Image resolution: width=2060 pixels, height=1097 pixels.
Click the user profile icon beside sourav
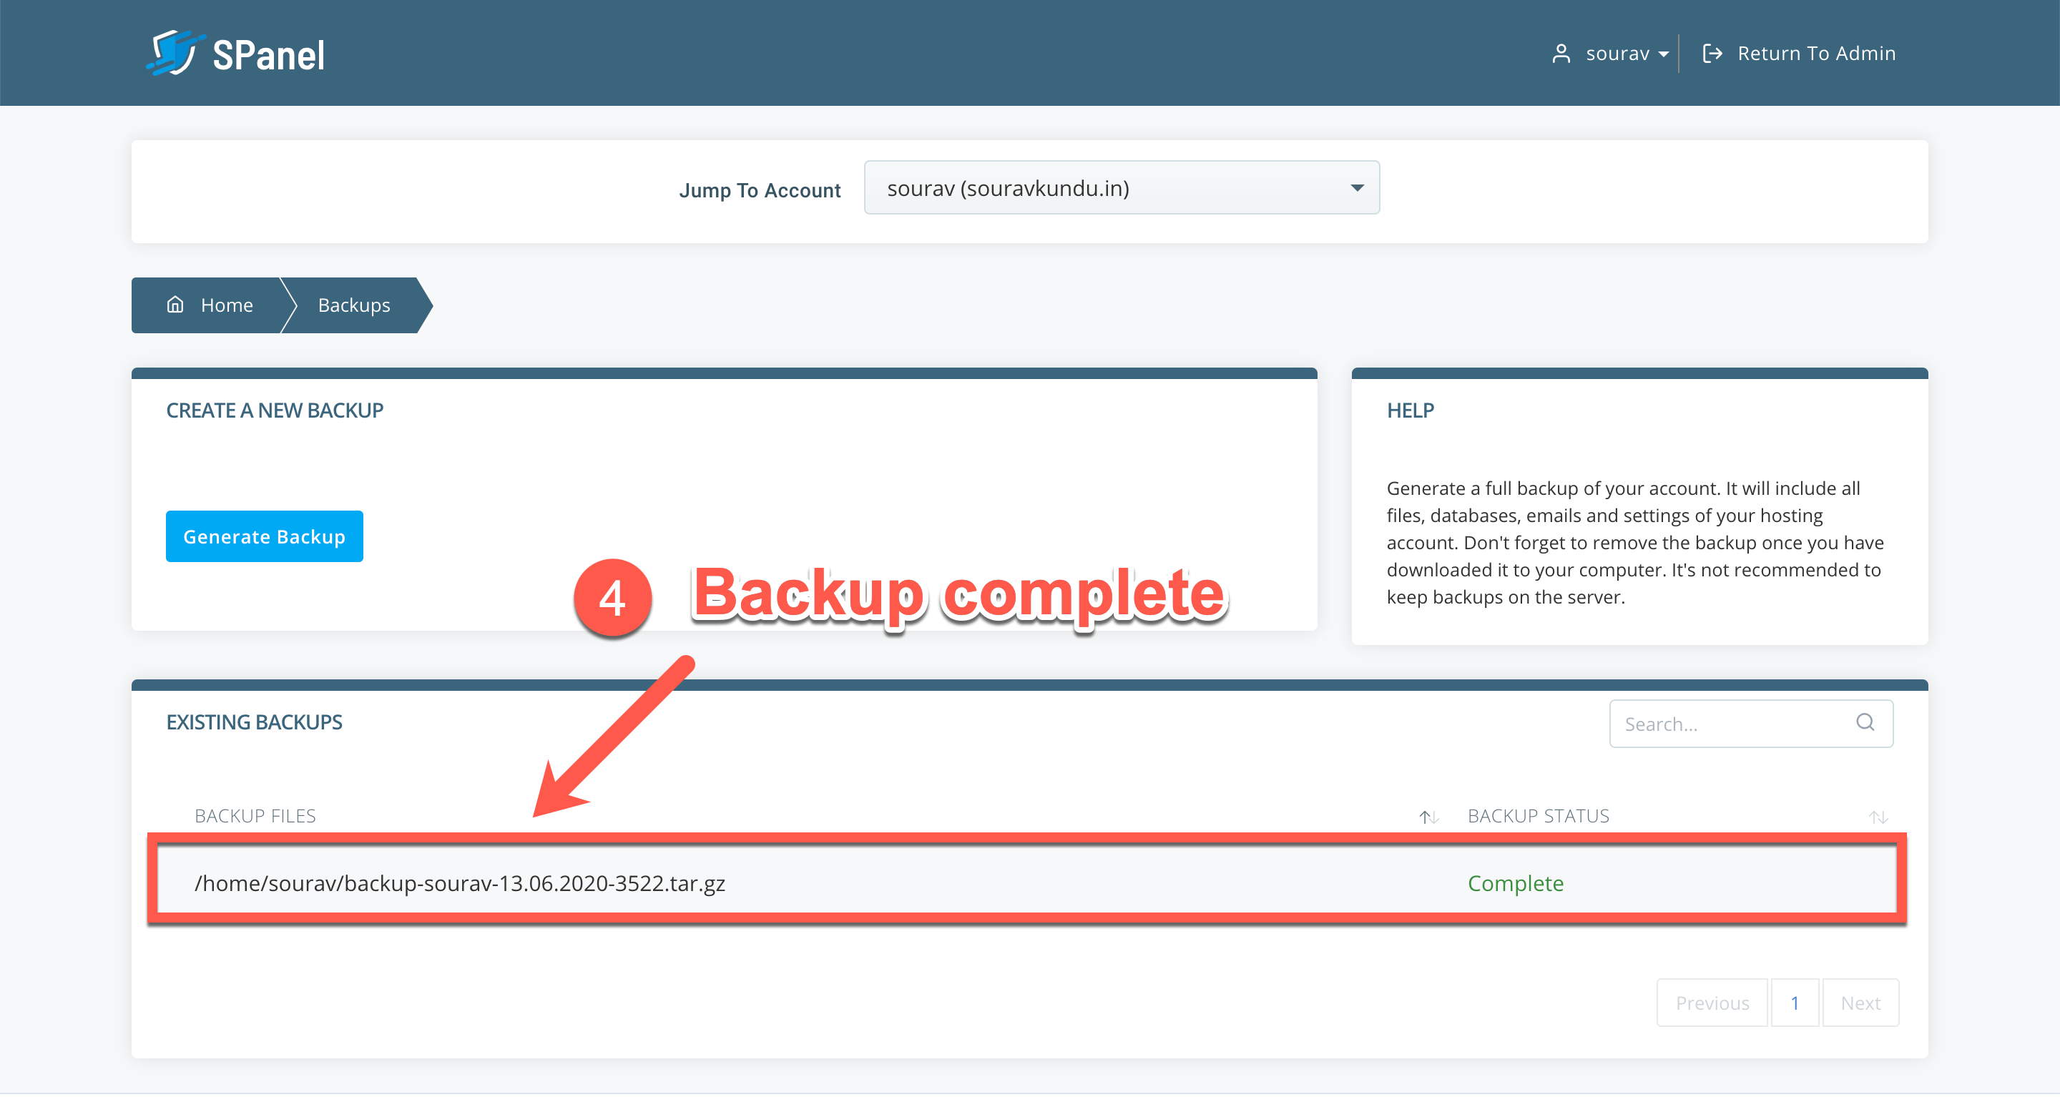1560,54
